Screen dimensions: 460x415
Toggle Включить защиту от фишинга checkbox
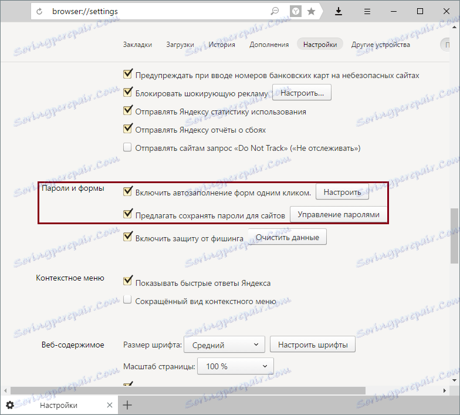tap(128, 237)
